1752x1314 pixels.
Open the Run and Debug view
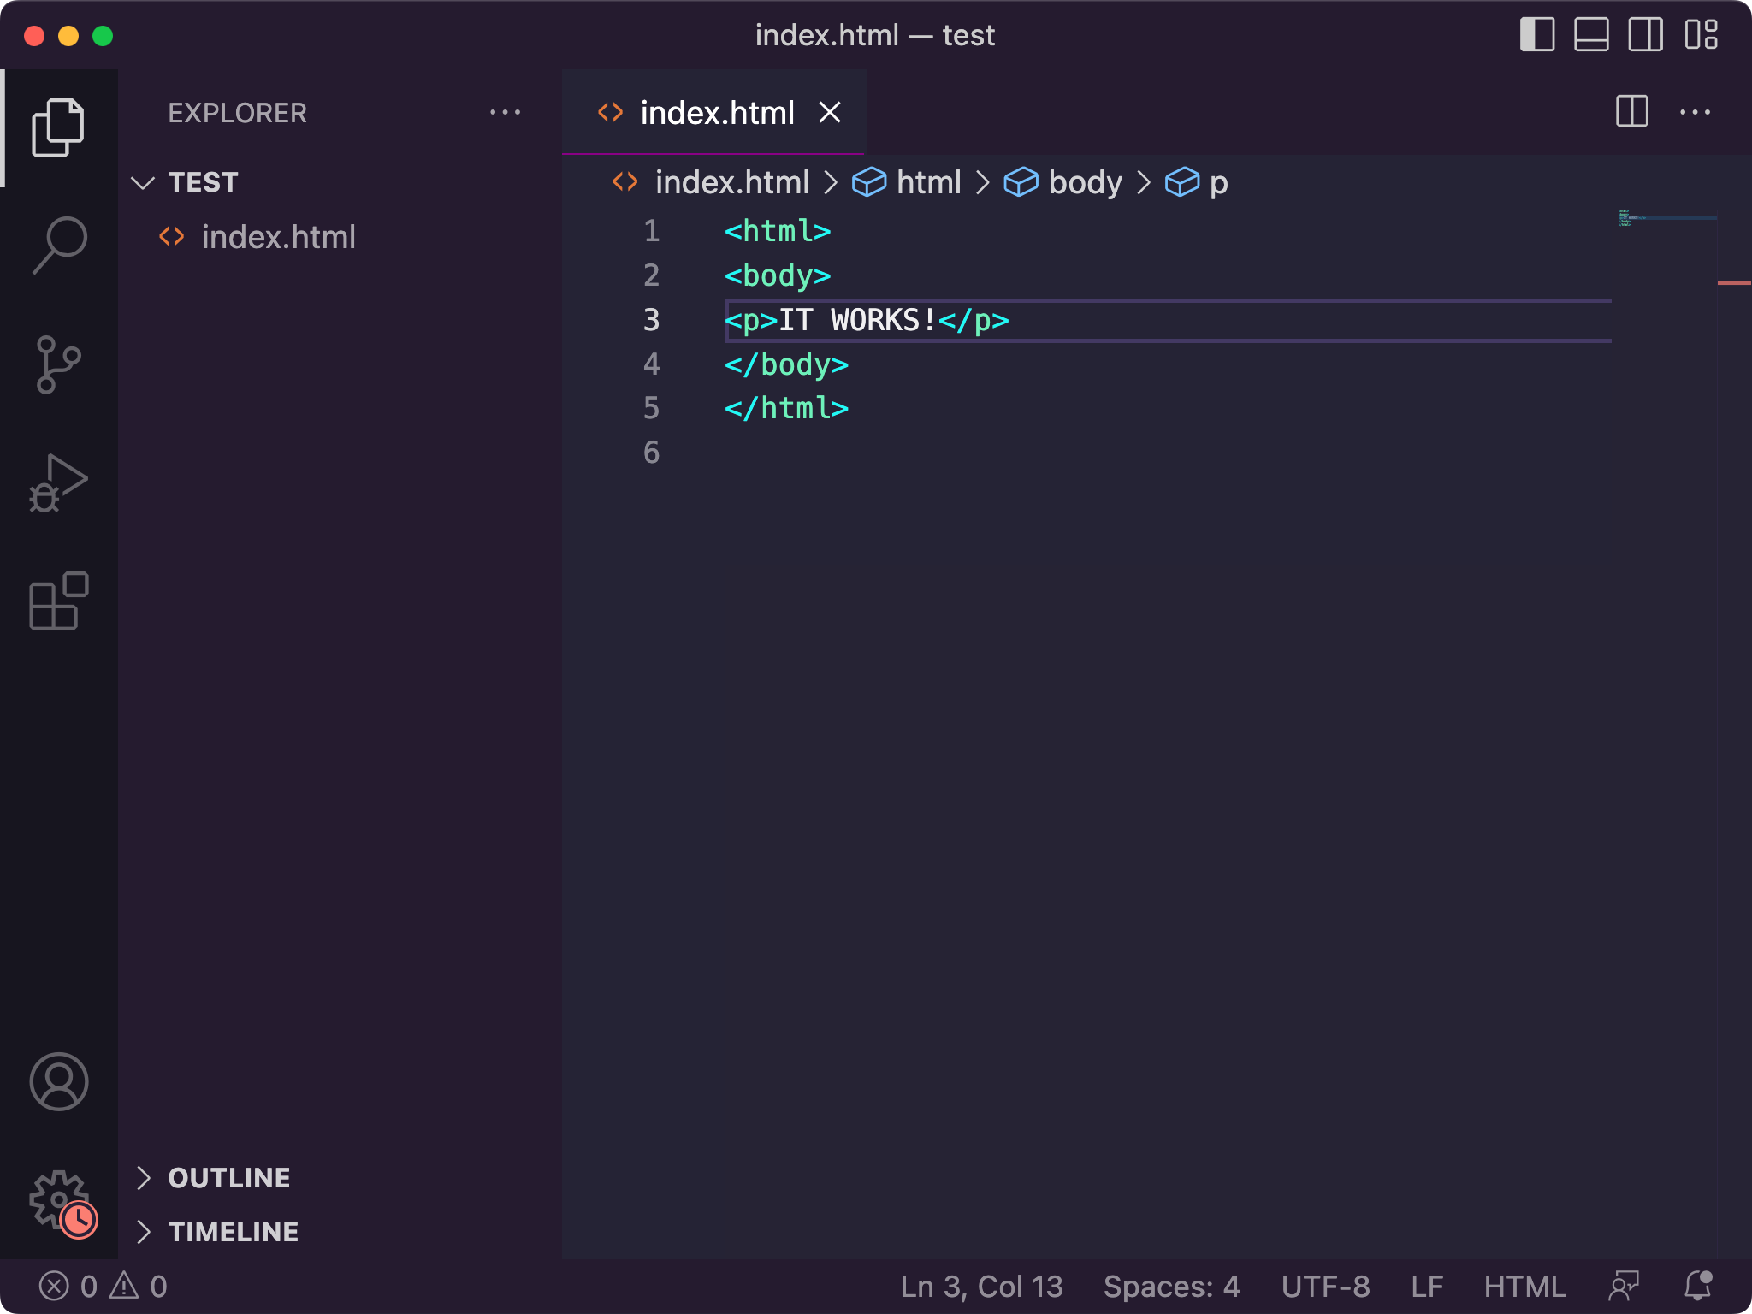click(x=60, y=483)
